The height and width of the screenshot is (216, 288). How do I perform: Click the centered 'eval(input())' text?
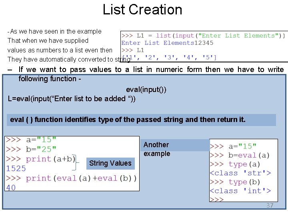[x=146, y=90]
